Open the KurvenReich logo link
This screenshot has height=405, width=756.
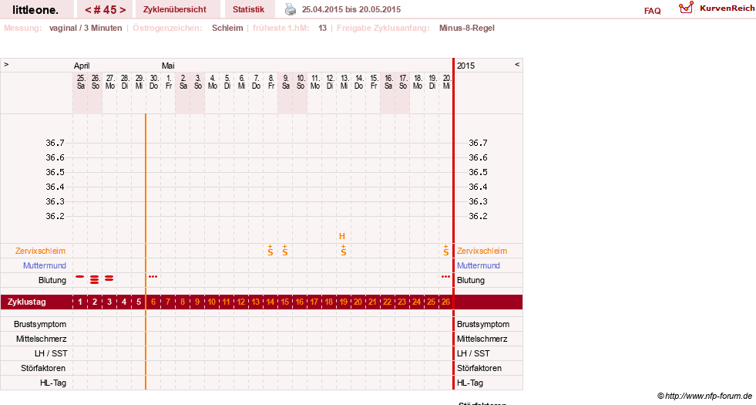(x=716, y=8)
